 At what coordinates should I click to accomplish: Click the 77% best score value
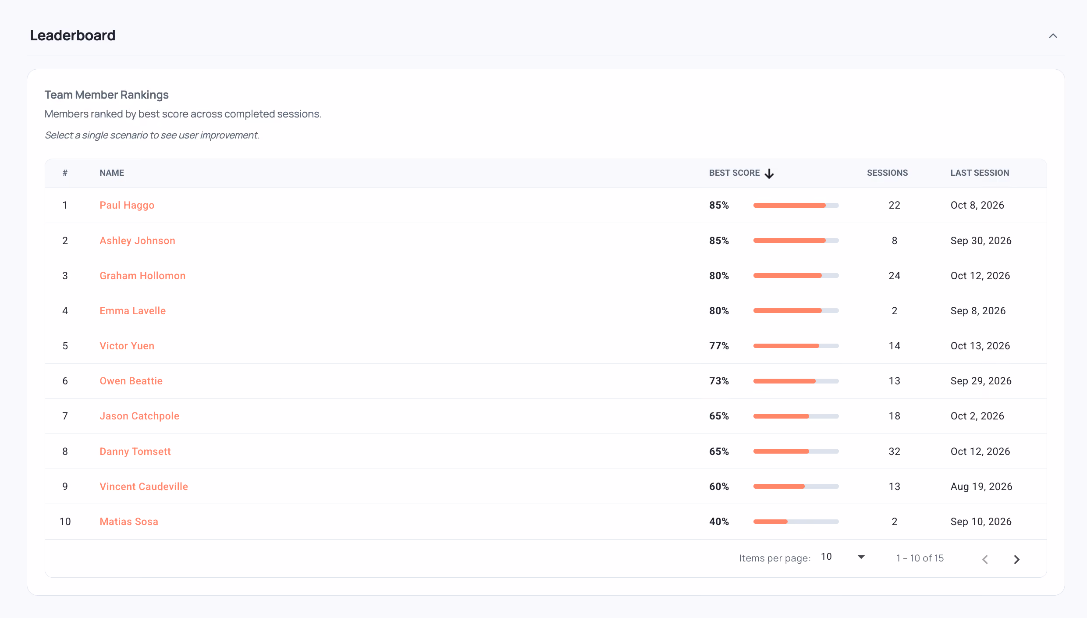[719, 346]
